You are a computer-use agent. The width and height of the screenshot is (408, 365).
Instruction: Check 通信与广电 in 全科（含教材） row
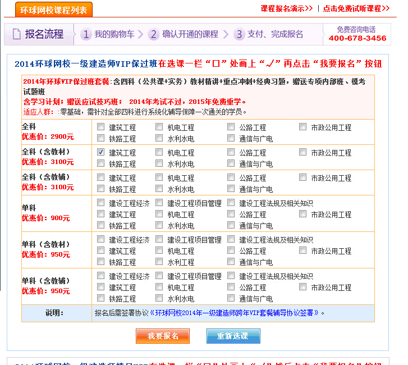(x=231, y=163)
